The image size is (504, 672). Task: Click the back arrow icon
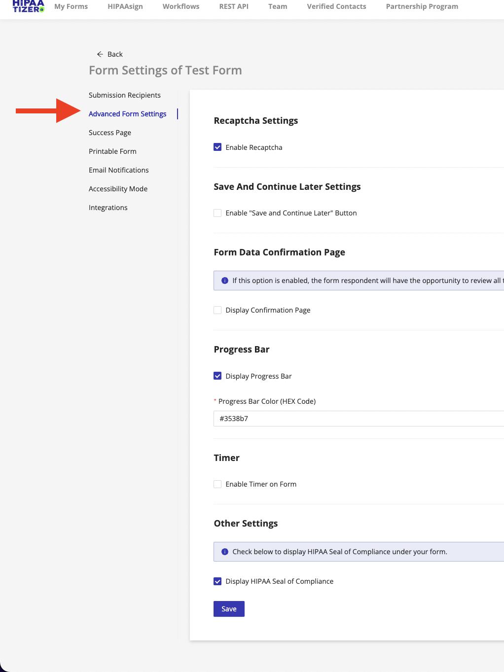100,54
